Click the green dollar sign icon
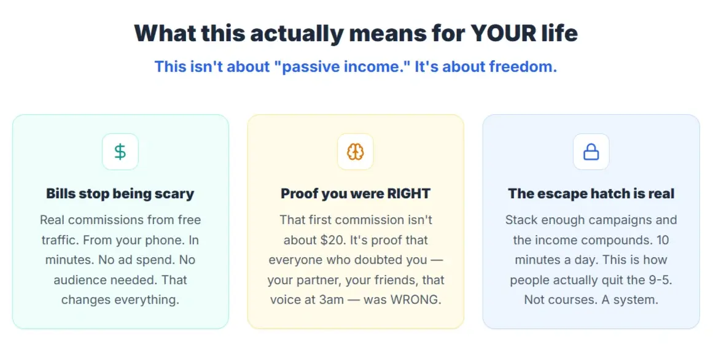 click(x=120, y=152)
